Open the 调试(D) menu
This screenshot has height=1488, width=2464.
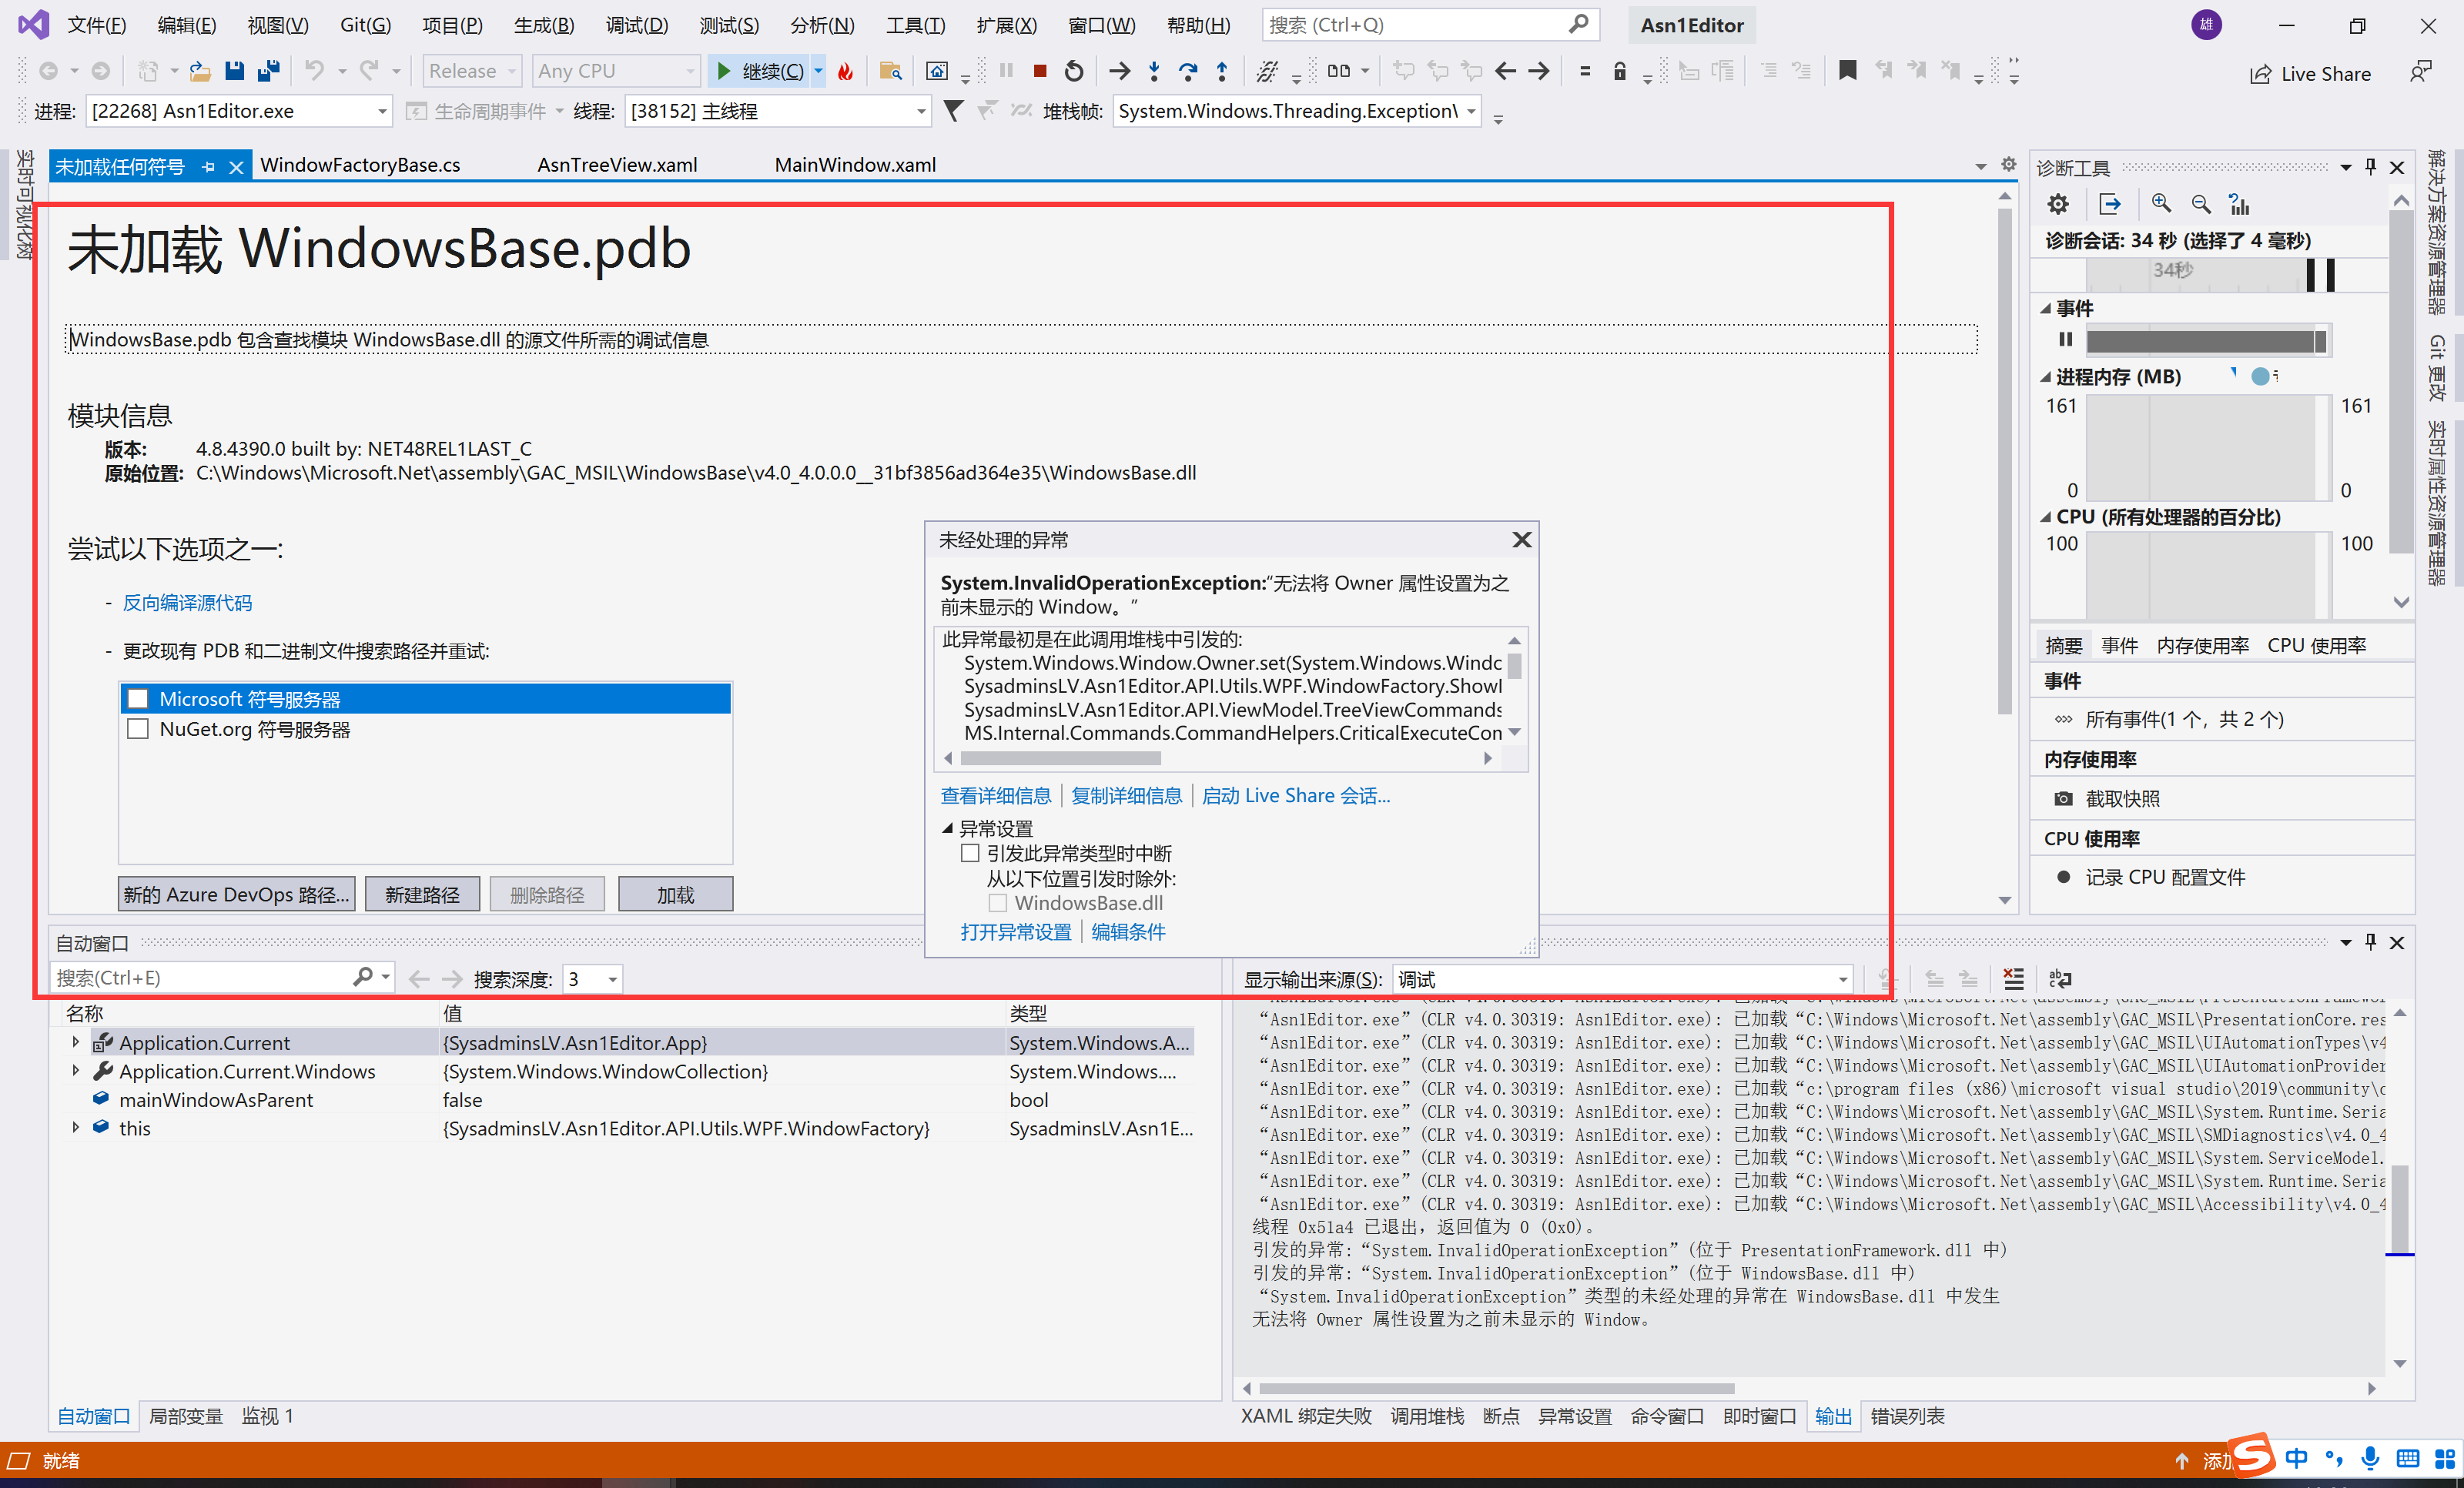pos(636,25)
